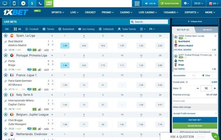Open the mobile app phone icon
The width and height of the screenshot is (221, 140).
(x=14, y=3)
